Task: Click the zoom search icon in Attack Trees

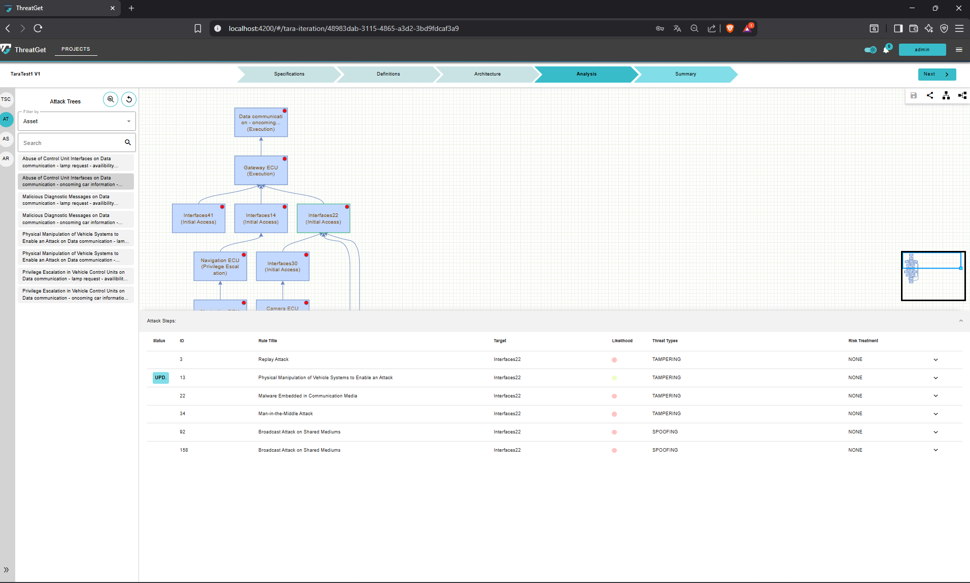Action: pos(111,99)
